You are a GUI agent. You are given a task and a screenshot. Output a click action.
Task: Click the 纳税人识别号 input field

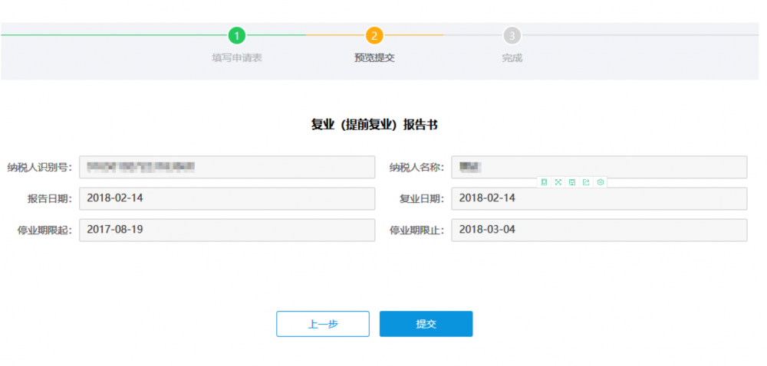227,167
